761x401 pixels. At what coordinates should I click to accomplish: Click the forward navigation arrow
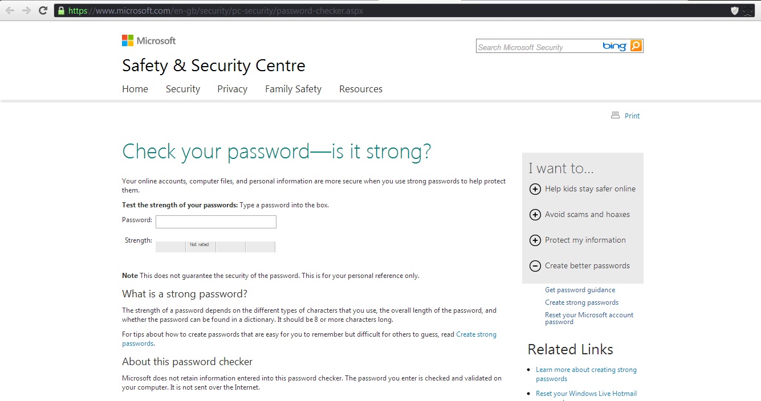click(x=26, y=10)
